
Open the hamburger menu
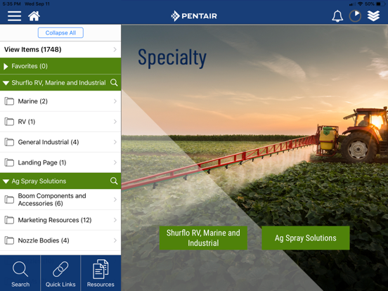coord(14,16)
